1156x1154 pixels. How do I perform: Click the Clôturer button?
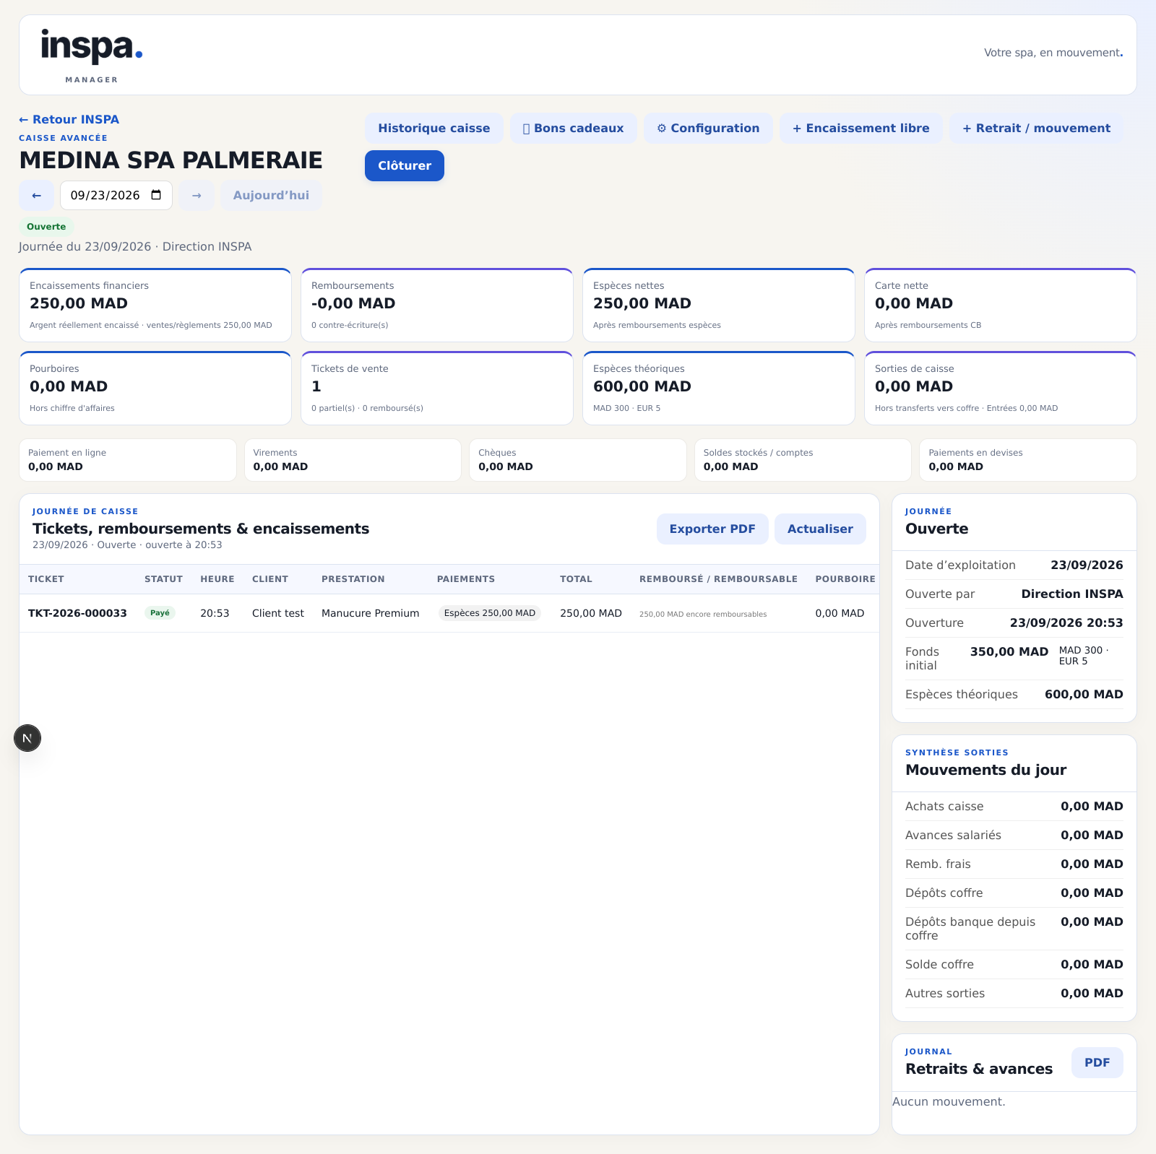pyautogui.click(x=405, y=165)
